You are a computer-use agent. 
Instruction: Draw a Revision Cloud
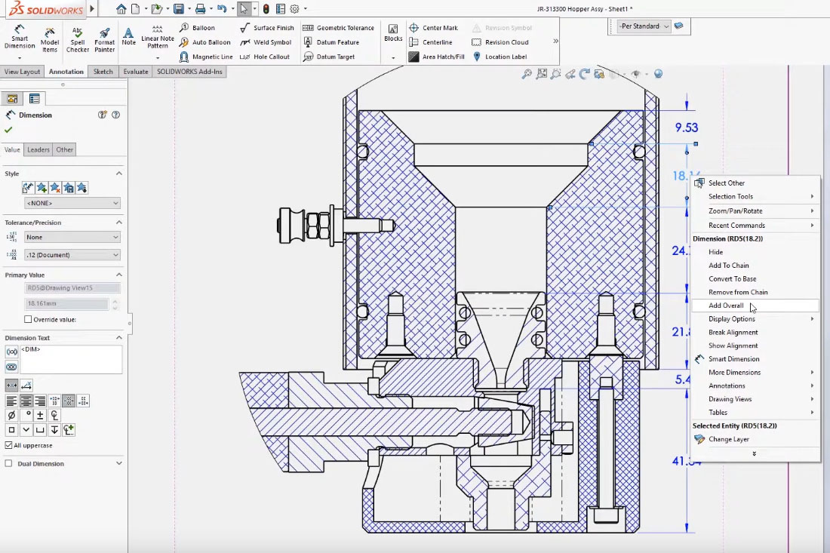(500, 41)
